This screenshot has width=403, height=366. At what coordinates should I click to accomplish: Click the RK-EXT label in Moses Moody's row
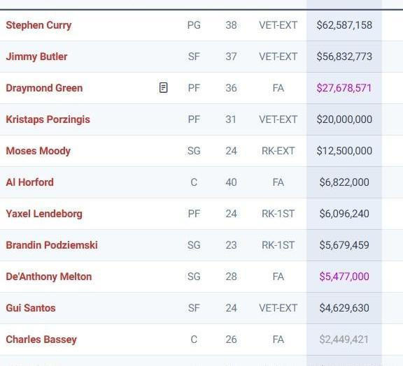point(278,151)
